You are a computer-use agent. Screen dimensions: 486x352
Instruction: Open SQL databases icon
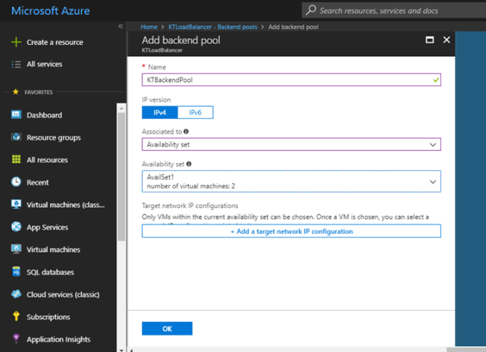(x=16, y=272)
